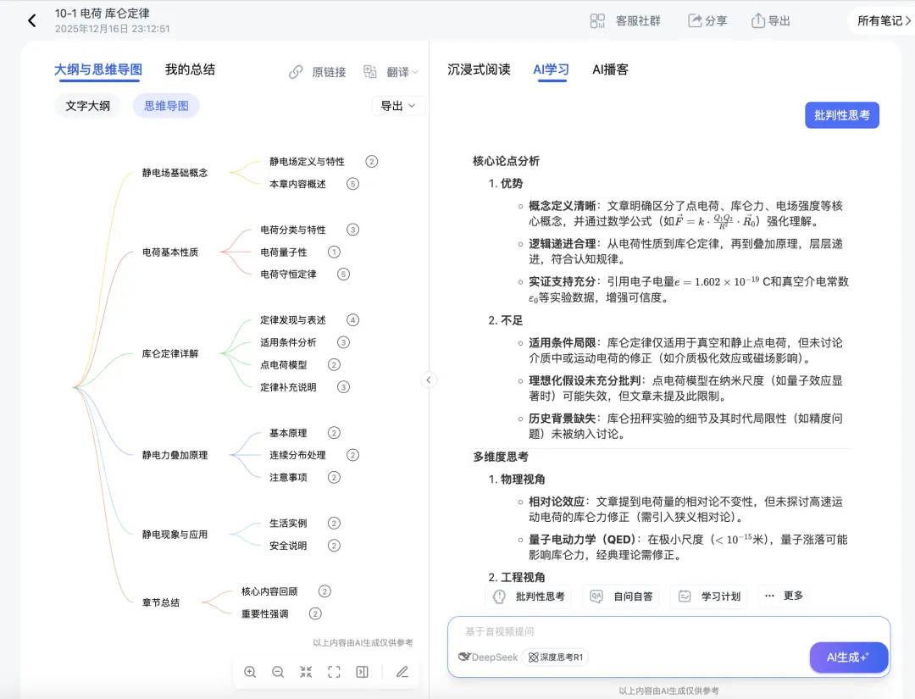Expand 安全说明 node count 2
Viewport: 915px width, 699px height.
coord(334,546)
